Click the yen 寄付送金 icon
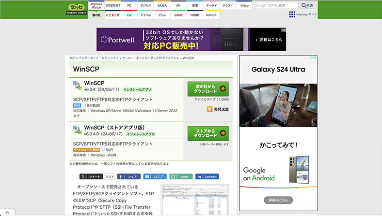This screenshot has height=216, width=382. click(209, 109)
